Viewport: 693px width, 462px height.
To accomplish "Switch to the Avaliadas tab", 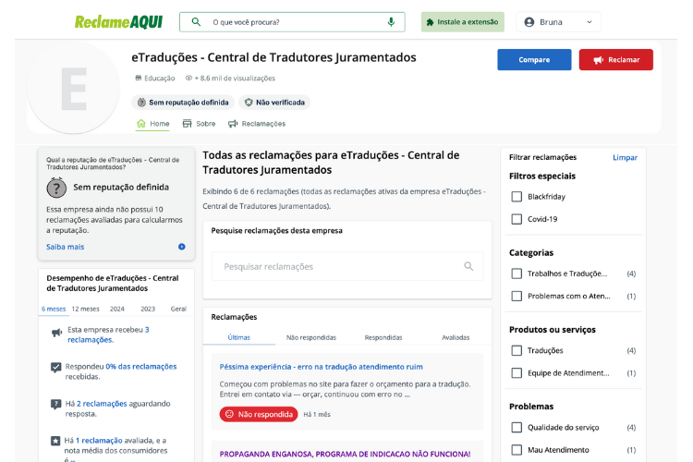I will (456, 337).
